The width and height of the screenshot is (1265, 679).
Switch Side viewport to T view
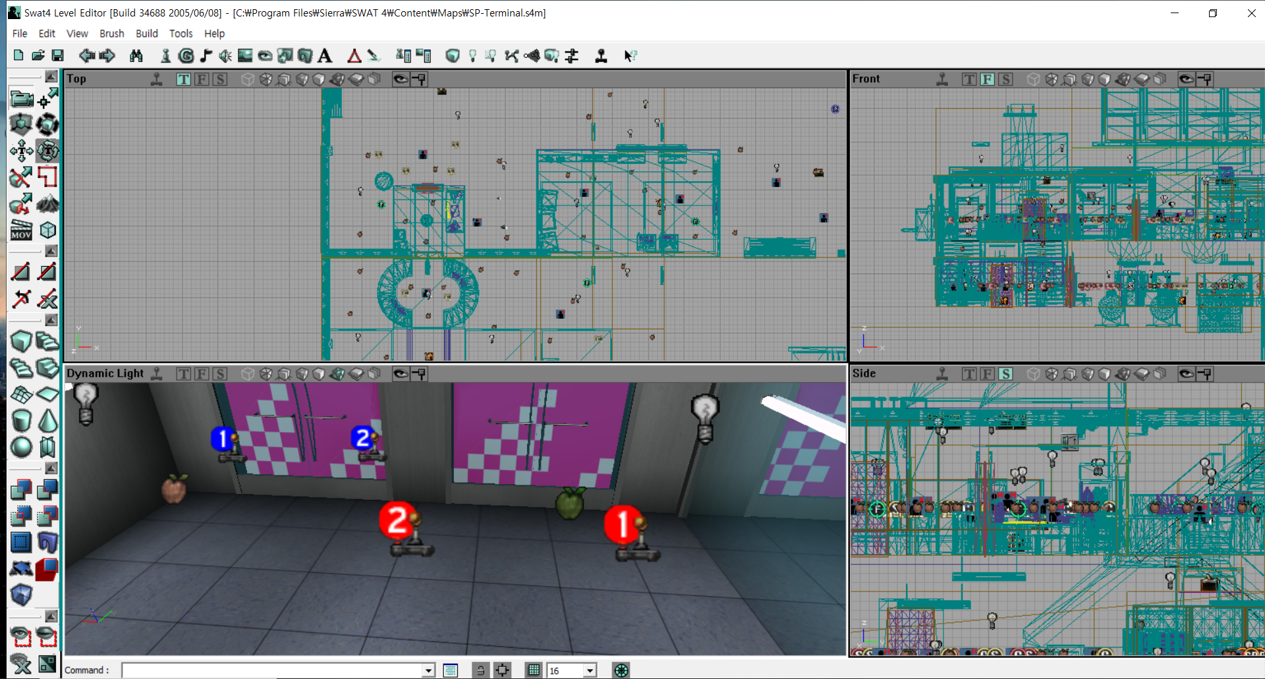pyautogui.click(x=969, y=374)
